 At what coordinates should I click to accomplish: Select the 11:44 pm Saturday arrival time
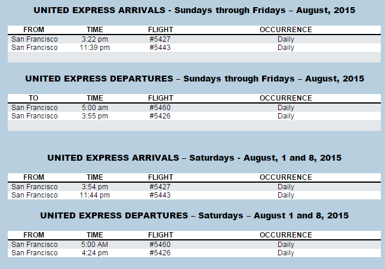tap(95, 195)
